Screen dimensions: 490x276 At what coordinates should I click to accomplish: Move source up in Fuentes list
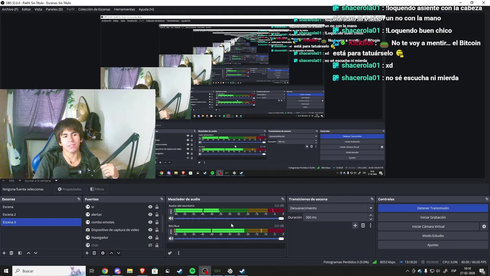click(111, 253)
